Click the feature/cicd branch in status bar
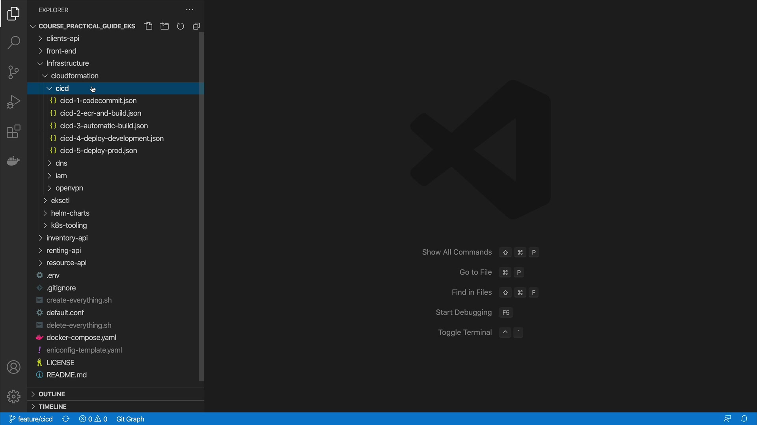This screenshot has height=425, width=757. 31,419
